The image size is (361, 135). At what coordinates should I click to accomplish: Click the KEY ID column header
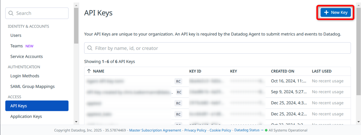(195, 71)
